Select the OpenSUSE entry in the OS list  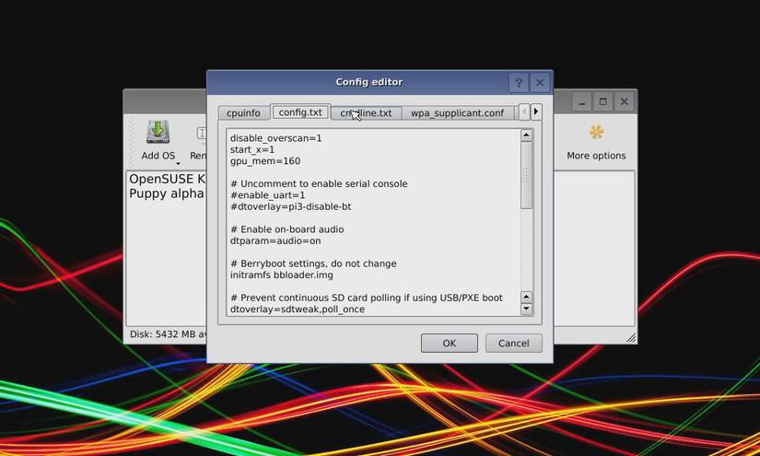[x=168, y=179]
